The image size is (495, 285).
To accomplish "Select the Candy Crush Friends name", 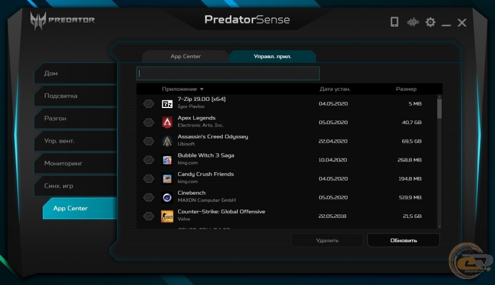I will pos(206,174).
